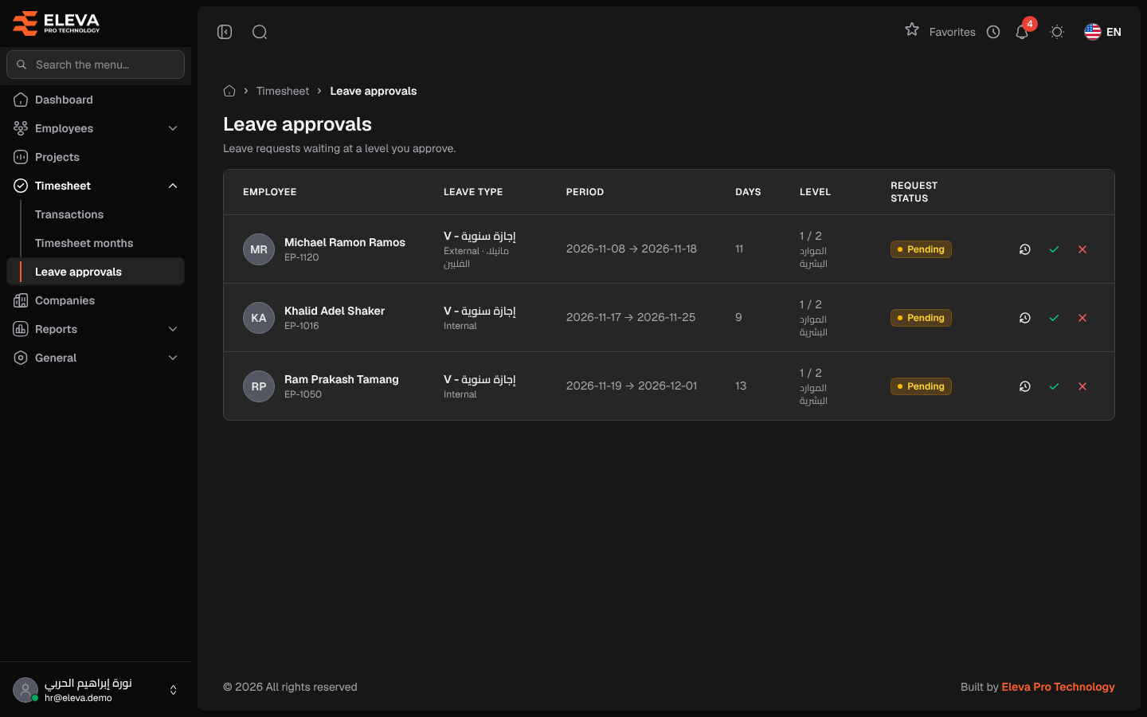Open Companies in the sidebar
This screenshot has width=1147, height=717.
pos(96,300)
